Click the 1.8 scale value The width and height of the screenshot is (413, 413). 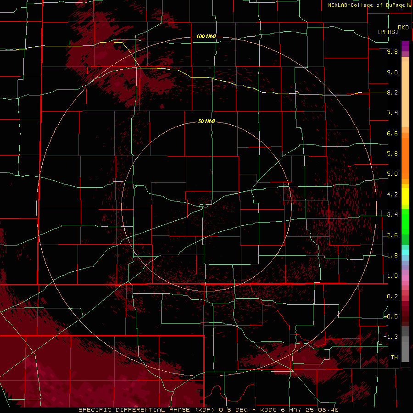point(392,256)
